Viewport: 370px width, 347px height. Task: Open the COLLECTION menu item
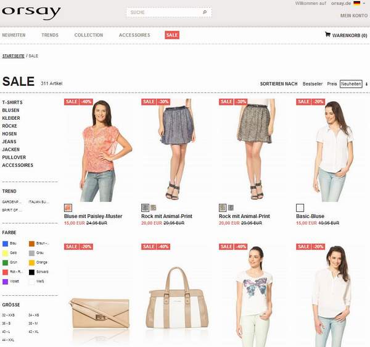click(89, 35)
